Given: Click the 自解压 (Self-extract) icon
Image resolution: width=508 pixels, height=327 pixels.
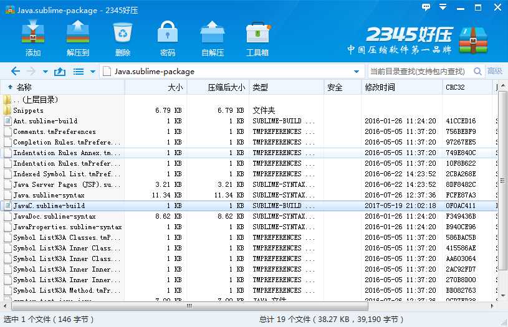Looking at the screenshot, I should [212, 32].
